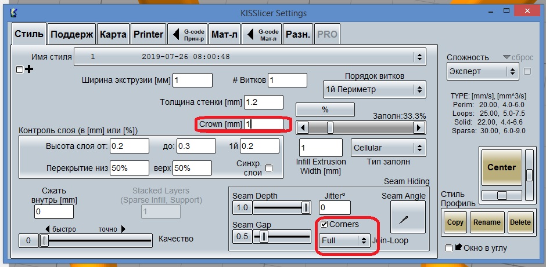
Task: Open the 'G-code Прин-р' tab
Action: point(188,34)
